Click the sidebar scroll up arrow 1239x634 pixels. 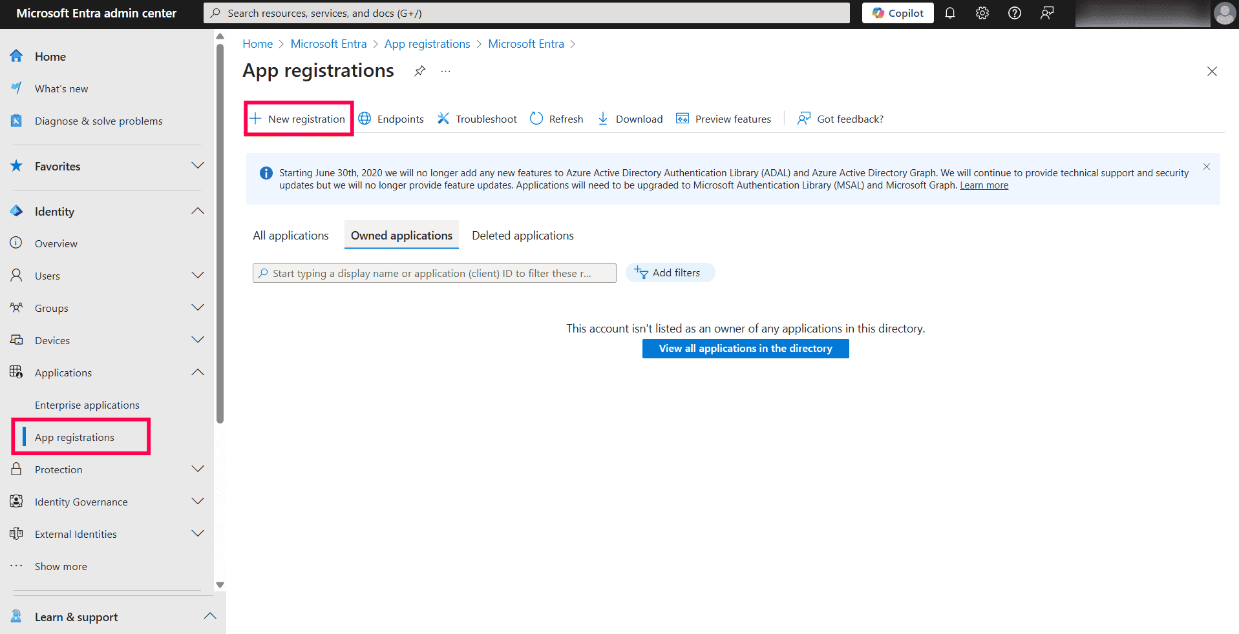pyautogui.click(x=220, y=36)
